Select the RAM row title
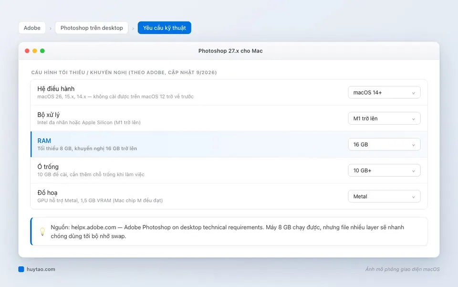458x287 pixels. click(x=44, y=140)
